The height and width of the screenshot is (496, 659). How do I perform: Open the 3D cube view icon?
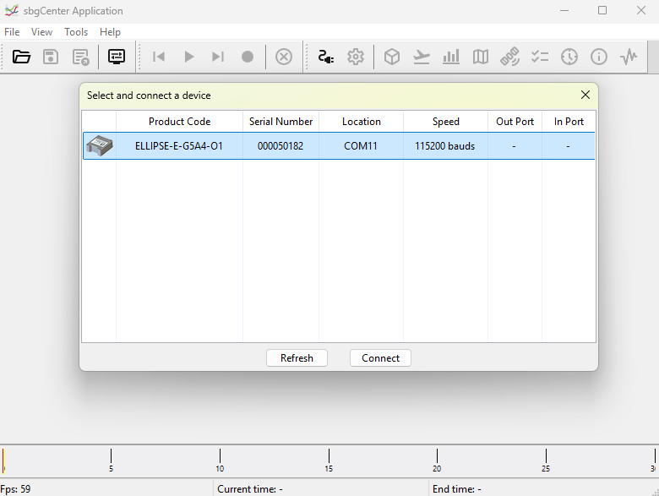click(392, 57)
